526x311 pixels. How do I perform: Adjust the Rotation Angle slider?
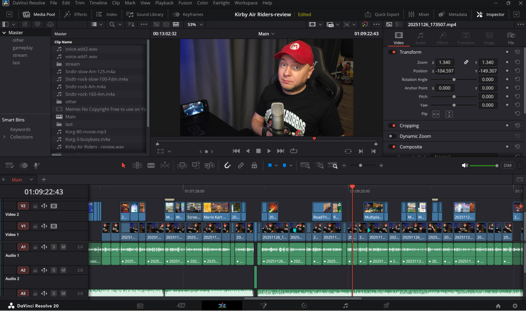[x=454, y=80]
